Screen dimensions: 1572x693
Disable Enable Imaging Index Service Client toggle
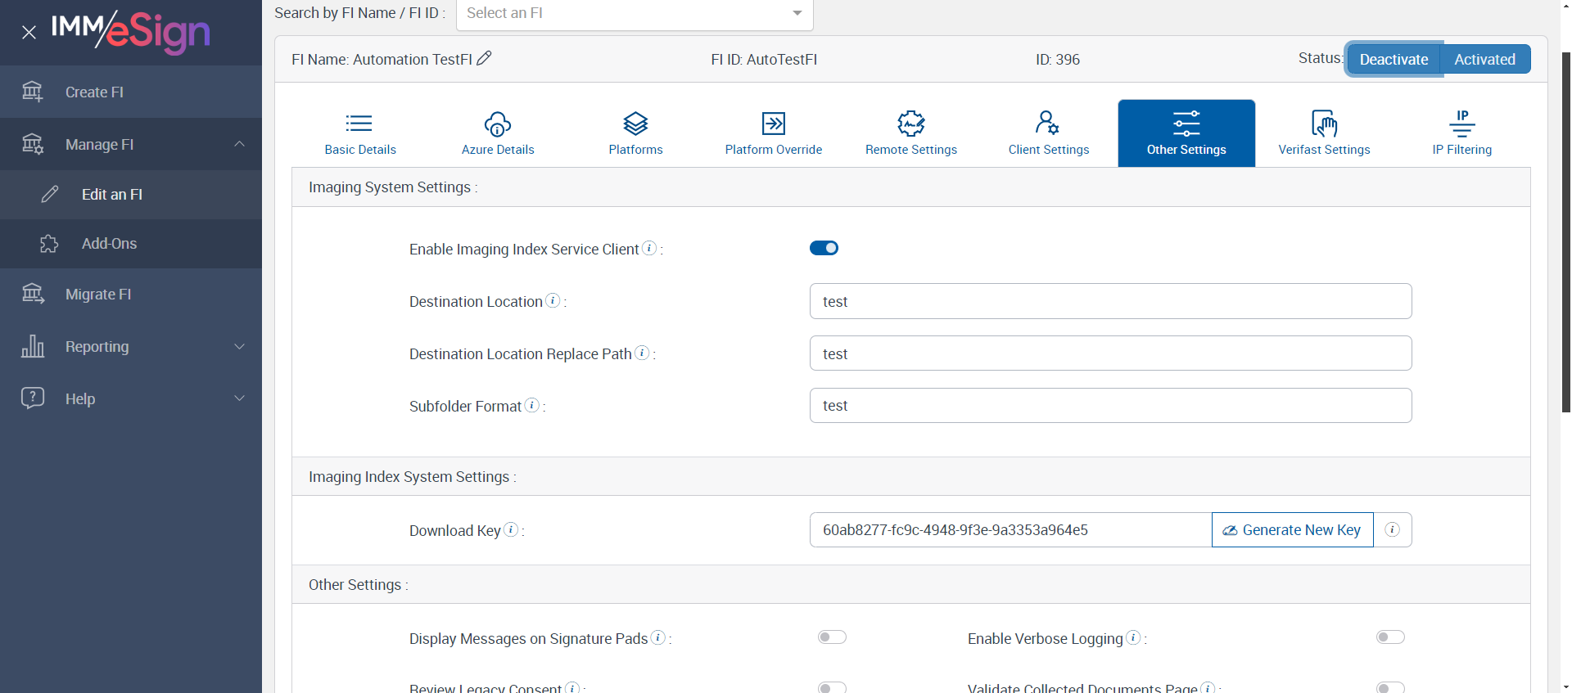[x=824, y=248]
